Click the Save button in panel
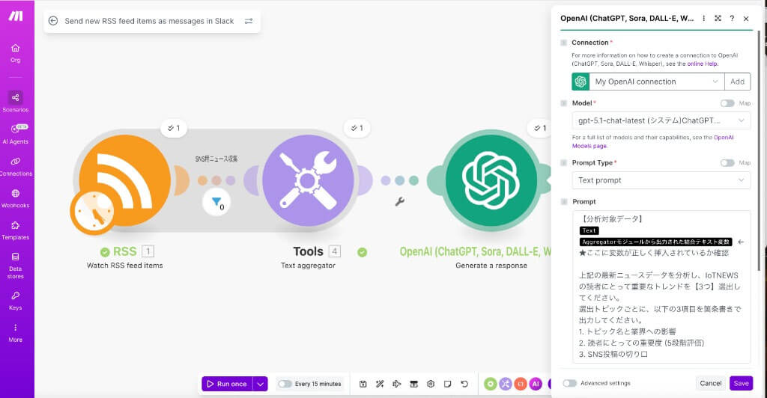The image size is (767, 398). 740,383
